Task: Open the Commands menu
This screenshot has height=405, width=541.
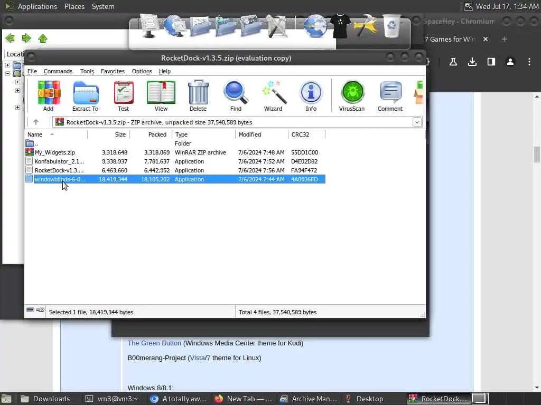Action: tap(58, 71)
